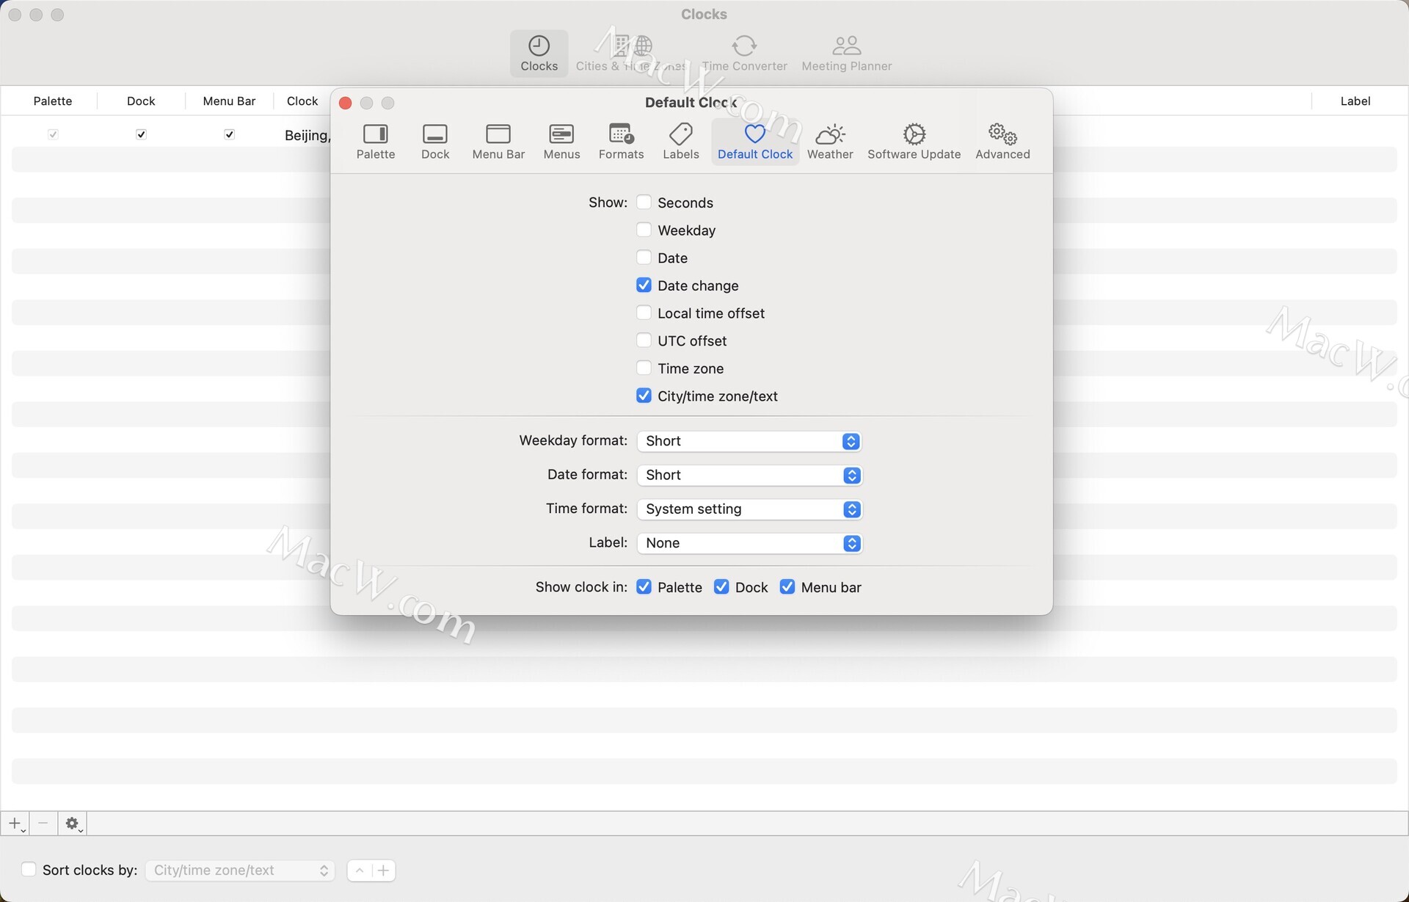Image resolution: width=1409 pixels, height=902 pixels.
Task: Open the gear action menu
Action: pyautogui.click(x=73, y=823)
